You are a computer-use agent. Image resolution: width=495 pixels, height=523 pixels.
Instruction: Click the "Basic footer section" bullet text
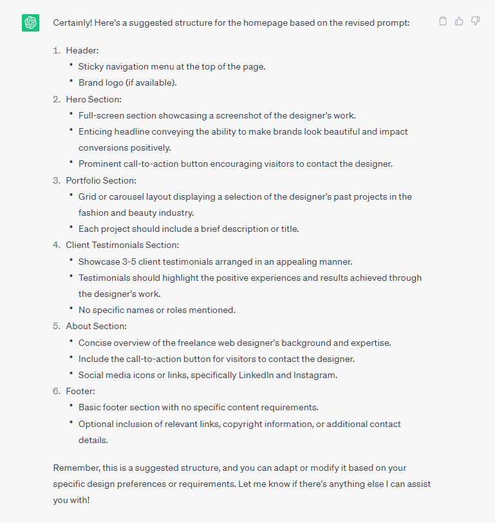tap(198, 407)
